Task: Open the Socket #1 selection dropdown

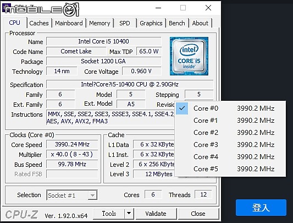Action: (72, 195)
